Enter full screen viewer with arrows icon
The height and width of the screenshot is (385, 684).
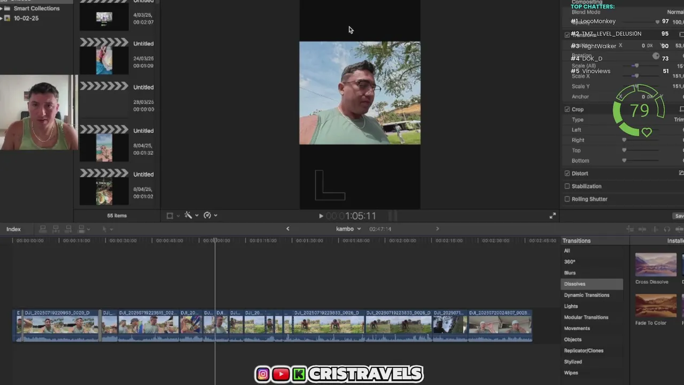[x=553, y=215]
